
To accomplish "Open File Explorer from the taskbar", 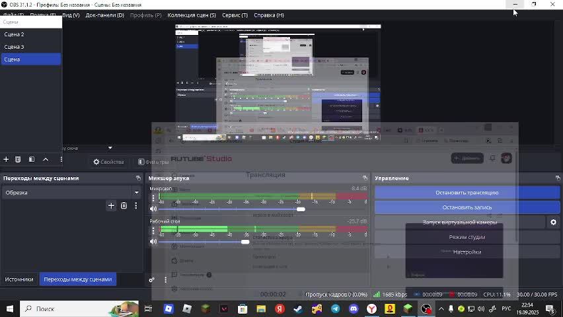I will click(261, 308).
